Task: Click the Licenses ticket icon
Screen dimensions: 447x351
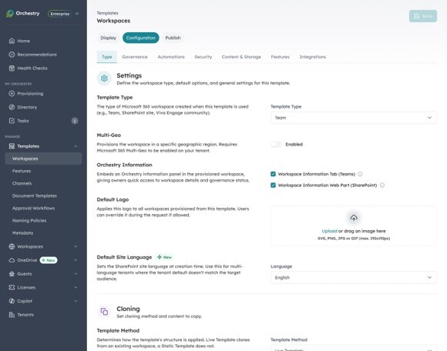Action: 12,288
